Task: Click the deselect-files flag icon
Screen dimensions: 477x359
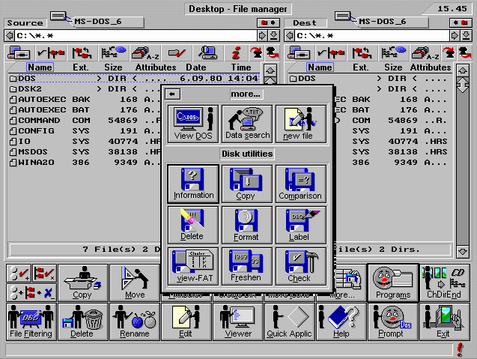Action: (x=44, y=273)
